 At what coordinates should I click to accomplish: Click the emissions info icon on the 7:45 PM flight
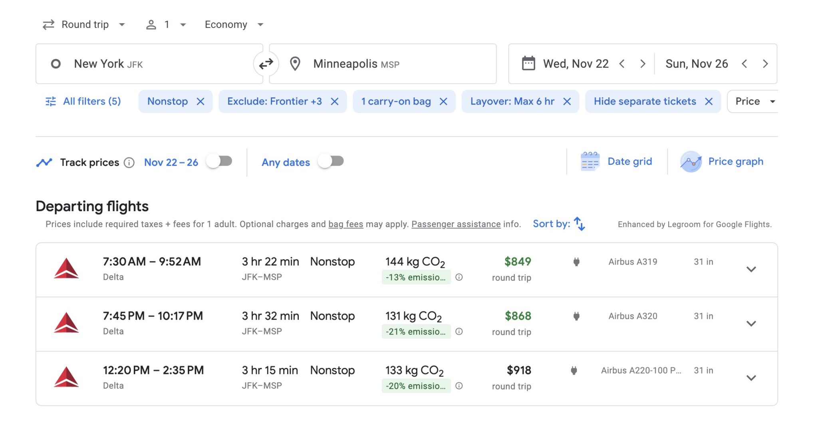(x=459, y=331)
